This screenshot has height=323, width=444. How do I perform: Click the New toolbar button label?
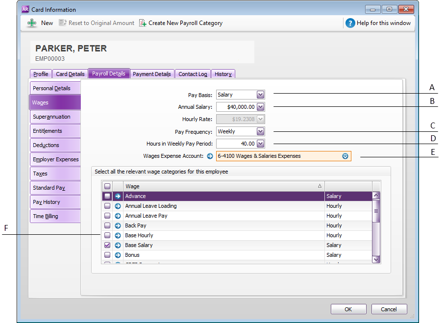[47, 23]
